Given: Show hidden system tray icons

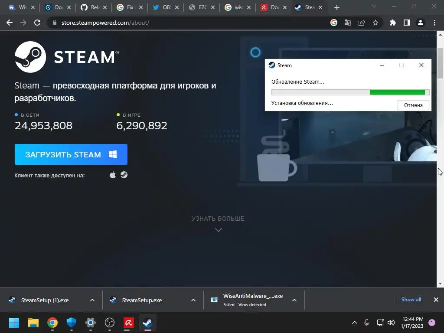Looking at the screenshot, I should click(x=355, y=323).
